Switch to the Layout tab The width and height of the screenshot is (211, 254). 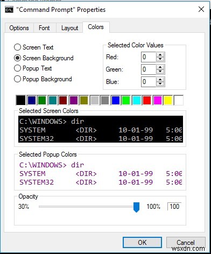pos(69,28)
